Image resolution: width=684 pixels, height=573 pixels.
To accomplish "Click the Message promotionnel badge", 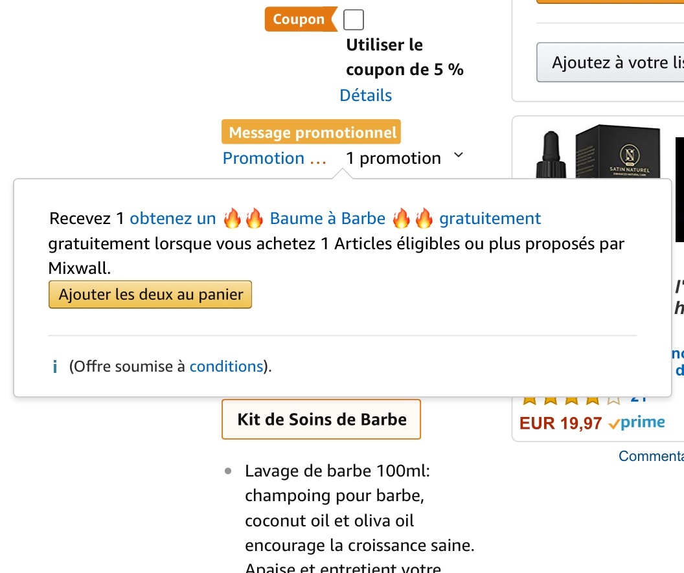I will point(312,133).
